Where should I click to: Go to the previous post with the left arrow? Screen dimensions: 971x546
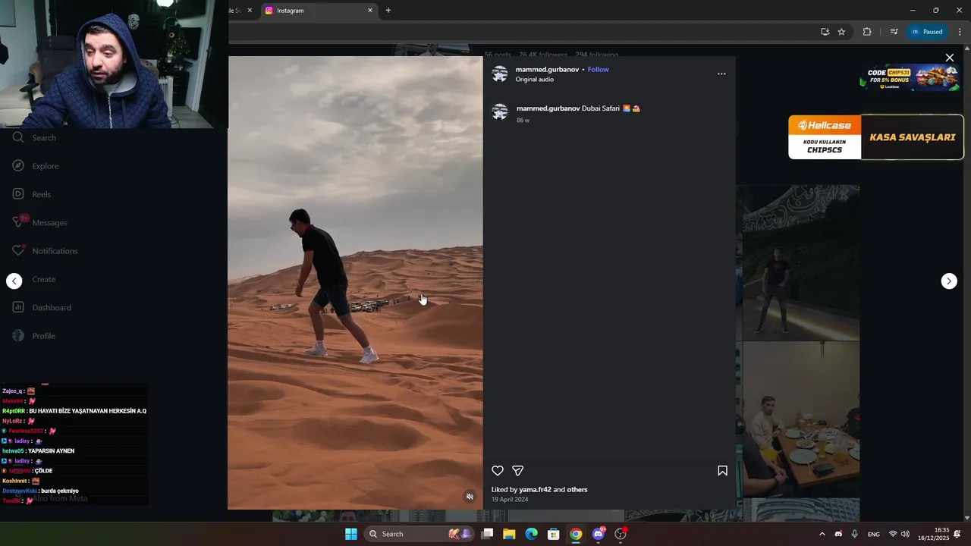14,281
